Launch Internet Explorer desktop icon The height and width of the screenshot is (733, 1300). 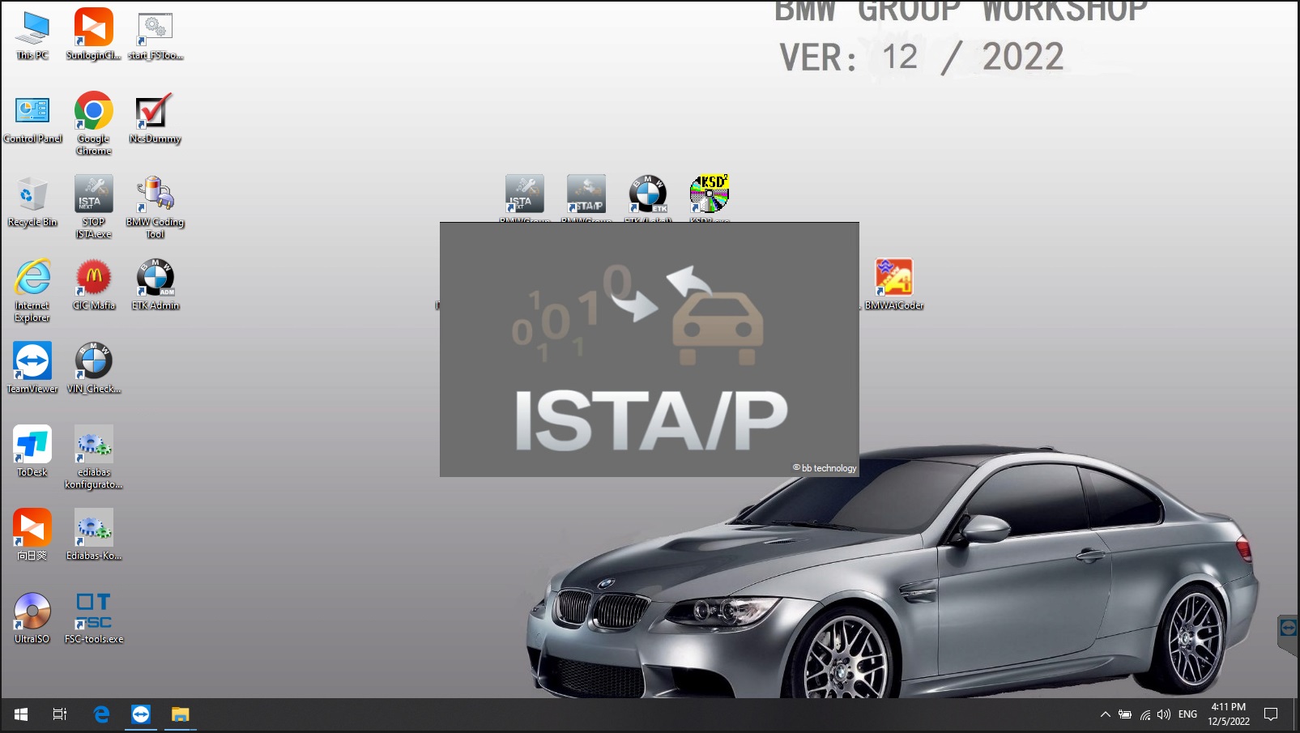click(32, 291)
